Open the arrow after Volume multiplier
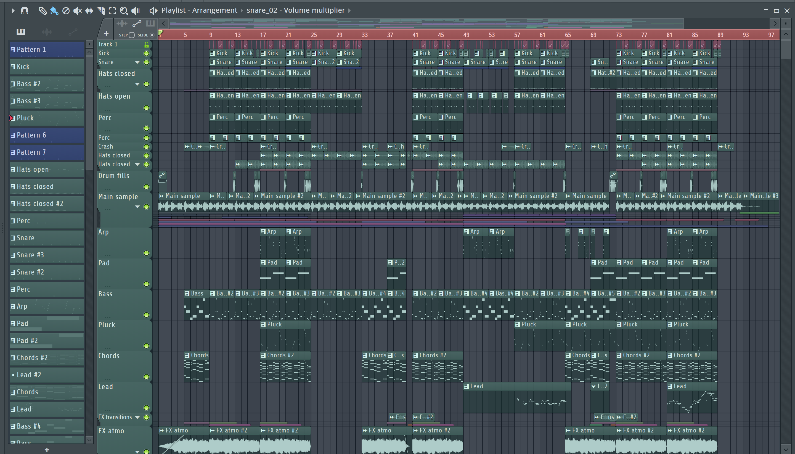Viewport: 795px width, 454px height. tap(349, 10)
